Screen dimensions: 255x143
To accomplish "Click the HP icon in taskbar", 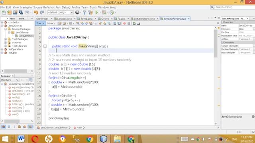I will pyautogui.click(x=49, y=139).
